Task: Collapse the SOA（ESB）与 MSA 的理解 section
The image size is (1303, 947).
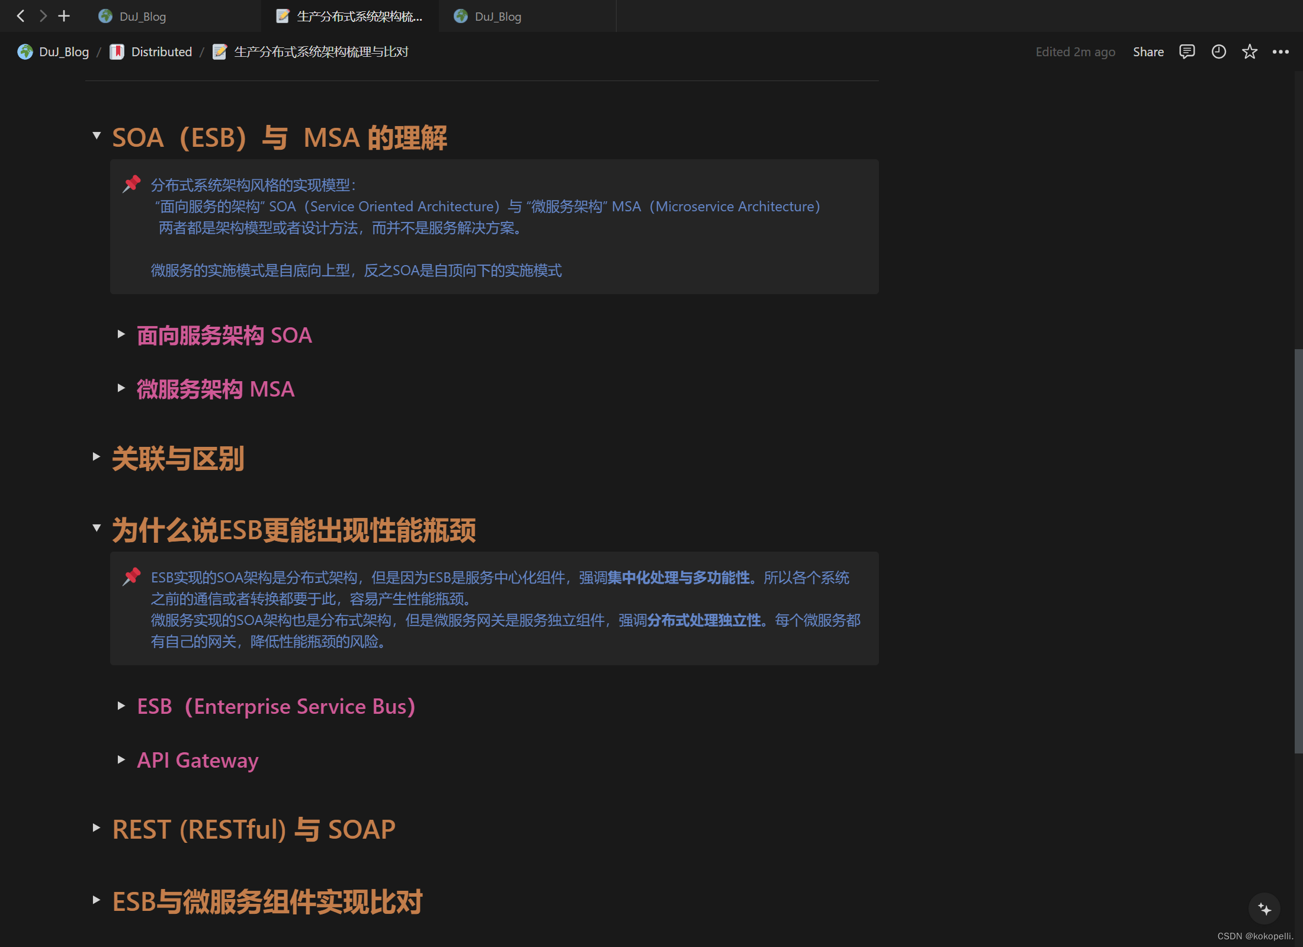Action: pyautogui.click(x=97, y=136)
